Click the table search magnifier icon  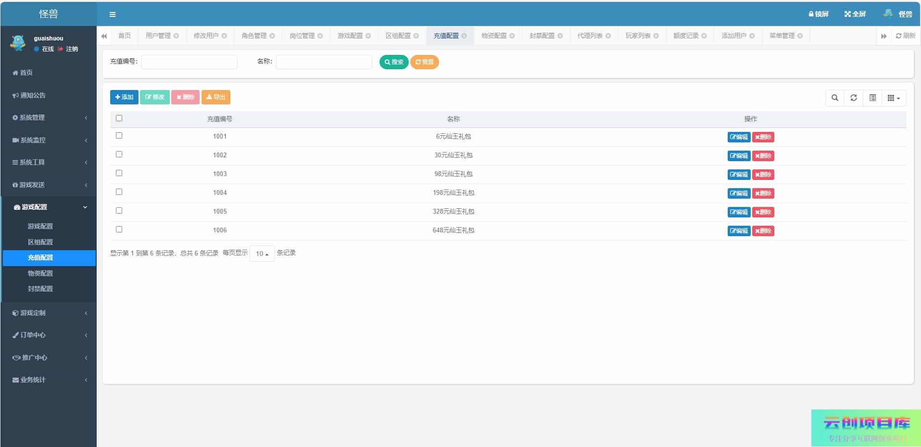pyautogui.click(x=835, y=98)
